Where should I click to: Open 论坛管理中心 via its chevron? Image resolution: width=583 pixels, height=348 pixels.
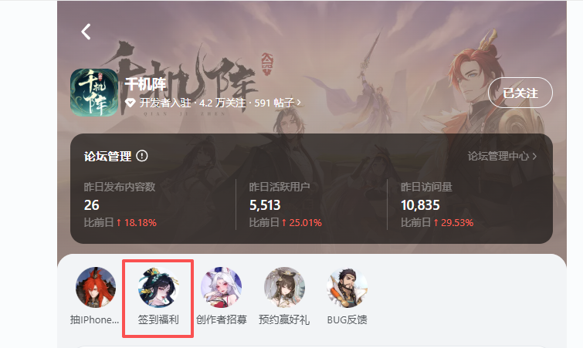coord(534,157)
